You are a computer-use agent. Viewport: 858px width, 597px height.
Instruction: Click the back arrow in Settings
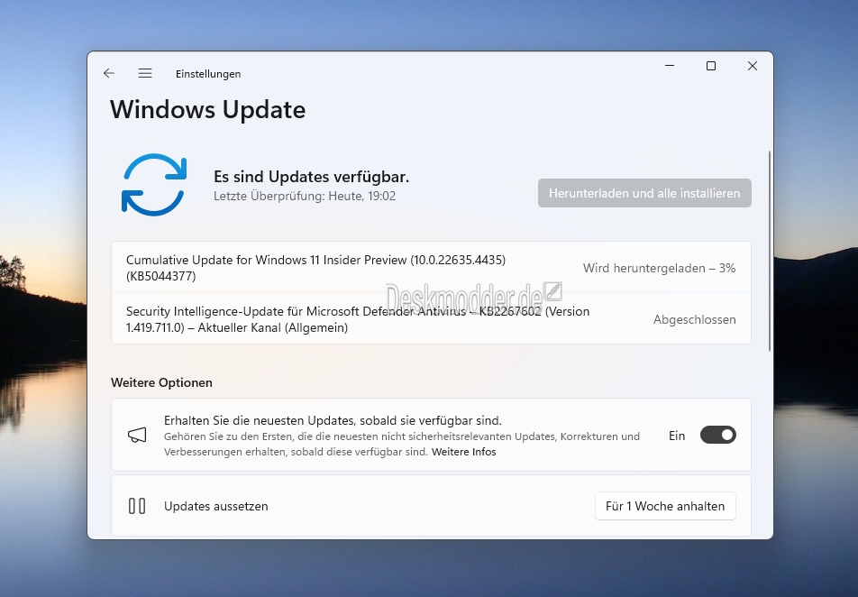tap(109, 73)
